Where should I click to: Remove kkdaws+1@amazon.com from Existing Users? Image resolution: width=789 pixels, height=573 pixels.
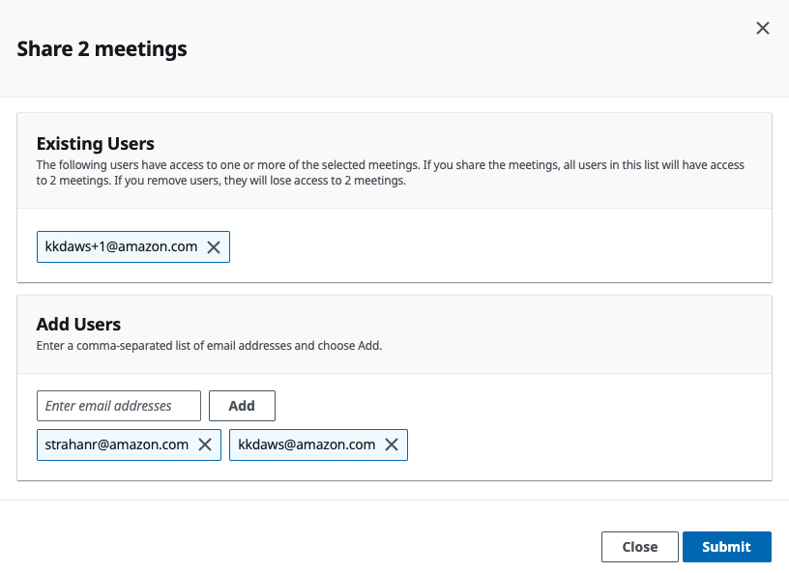(x=214, y=246)
